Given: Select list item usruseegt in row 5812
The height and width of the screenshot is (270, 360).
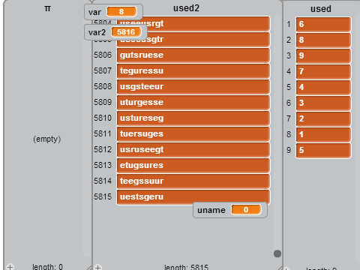Looking at the screenshot, I should point(193,150).
